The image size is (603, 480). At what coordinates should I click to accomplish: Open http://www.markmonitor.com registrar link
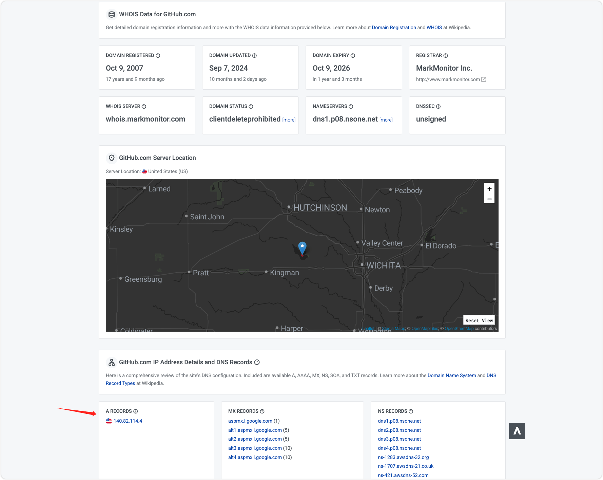[448, 79]
